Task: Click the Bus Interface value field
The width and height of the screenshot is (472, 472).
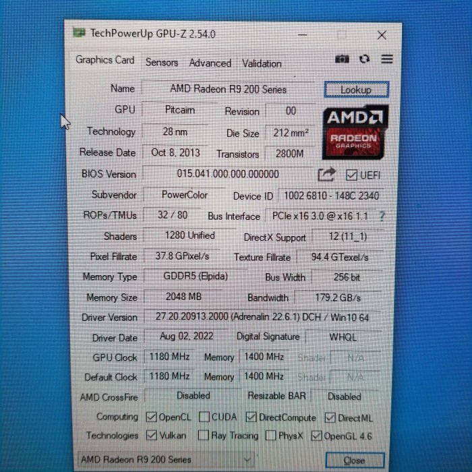Action: [x=320, y=216]
